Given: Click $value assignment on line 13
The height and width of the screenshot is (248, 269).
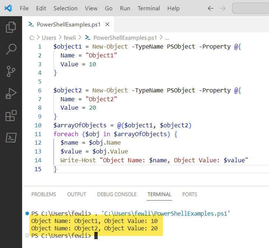Looking at the screenshot, I should [71, 151].
